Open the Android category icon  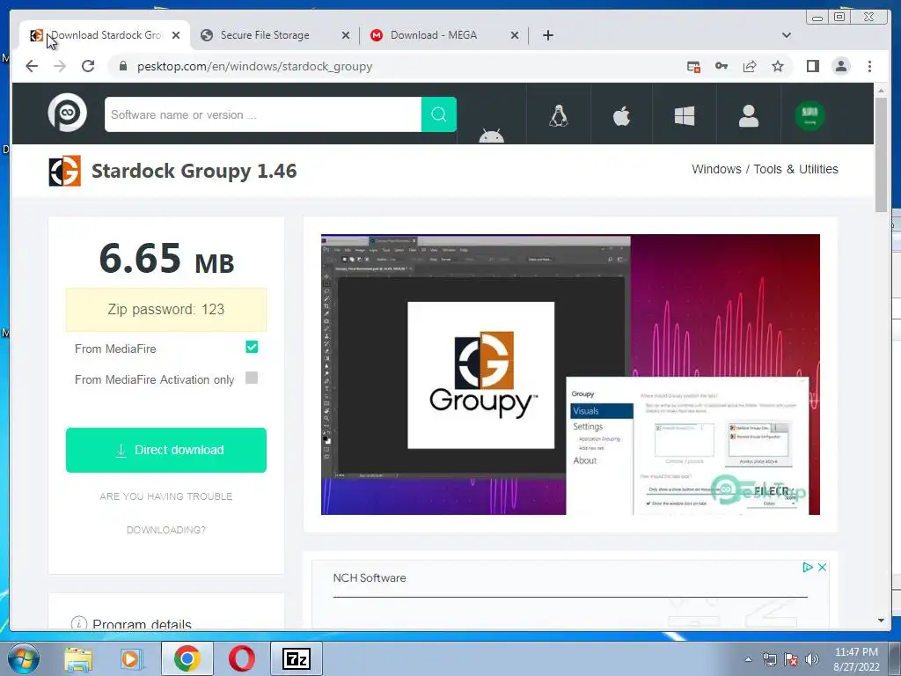click(491, 136)
